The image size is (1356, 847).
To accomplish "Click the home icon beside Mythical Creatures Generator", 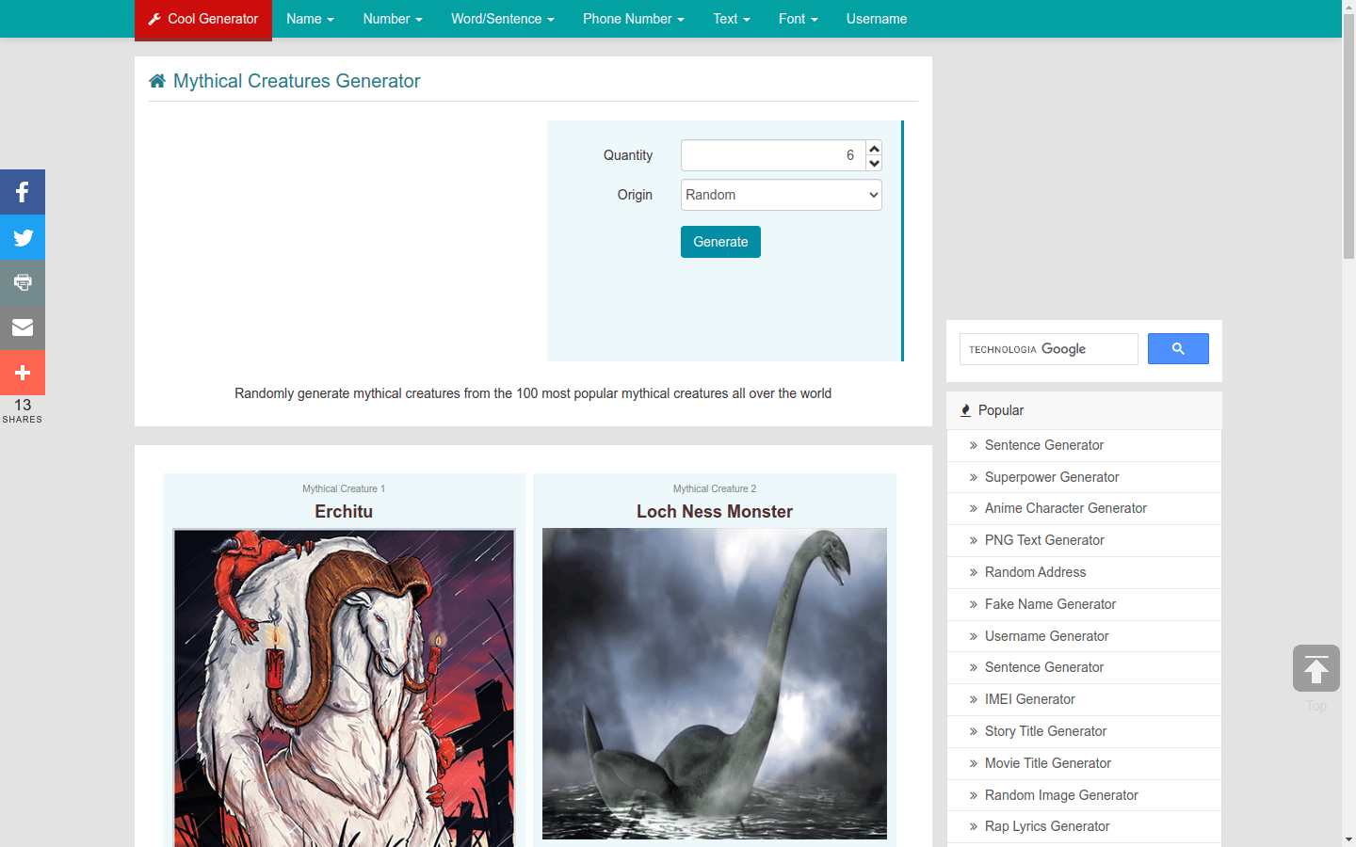I will 156,81.
